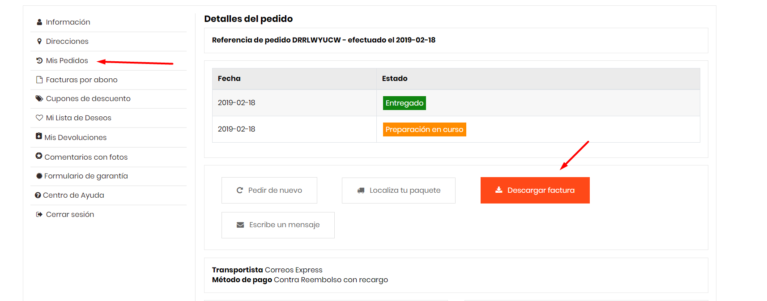This screenshot has width=767, height=301.
Task: Click the green Entregado status label
Action: (x=404, y=103)
